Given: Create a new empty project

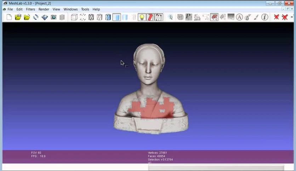Looking at the screenshot, I should pyautogui.click(x=9, y=17).
